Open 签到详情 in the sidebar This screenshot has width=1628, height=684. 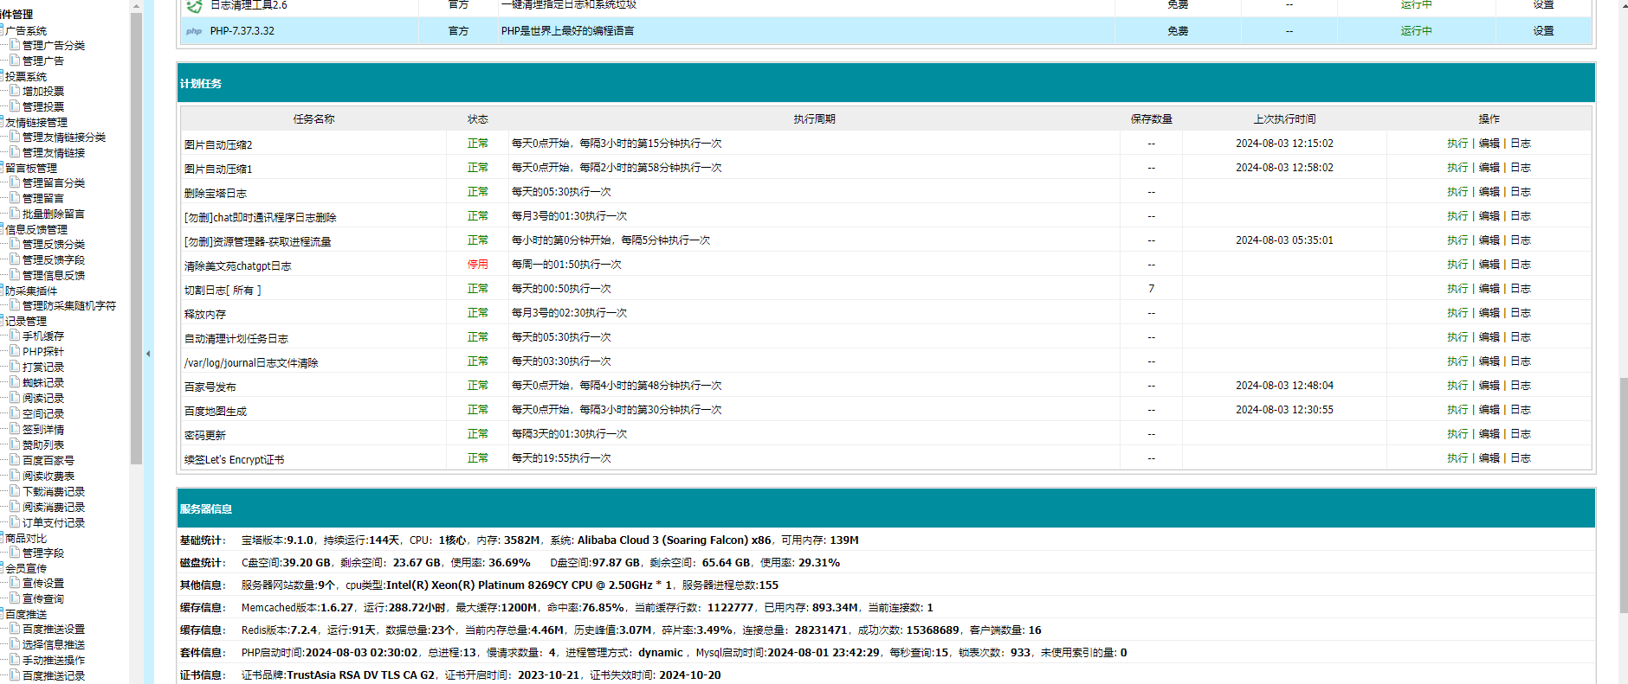43,429
